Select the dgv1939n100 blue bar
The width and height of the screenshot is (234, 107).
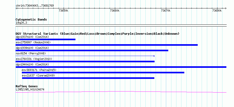pyautogui.click(x=92, y=50)
